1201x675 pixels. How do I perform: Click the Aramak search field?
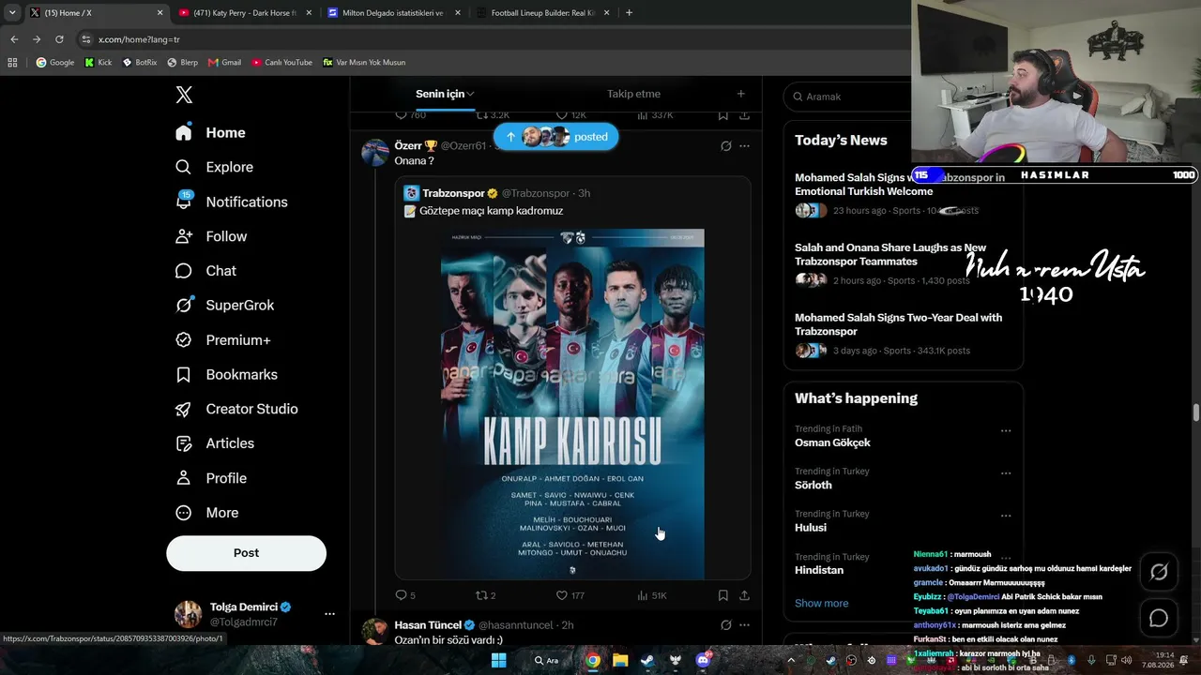click(849, 97)
